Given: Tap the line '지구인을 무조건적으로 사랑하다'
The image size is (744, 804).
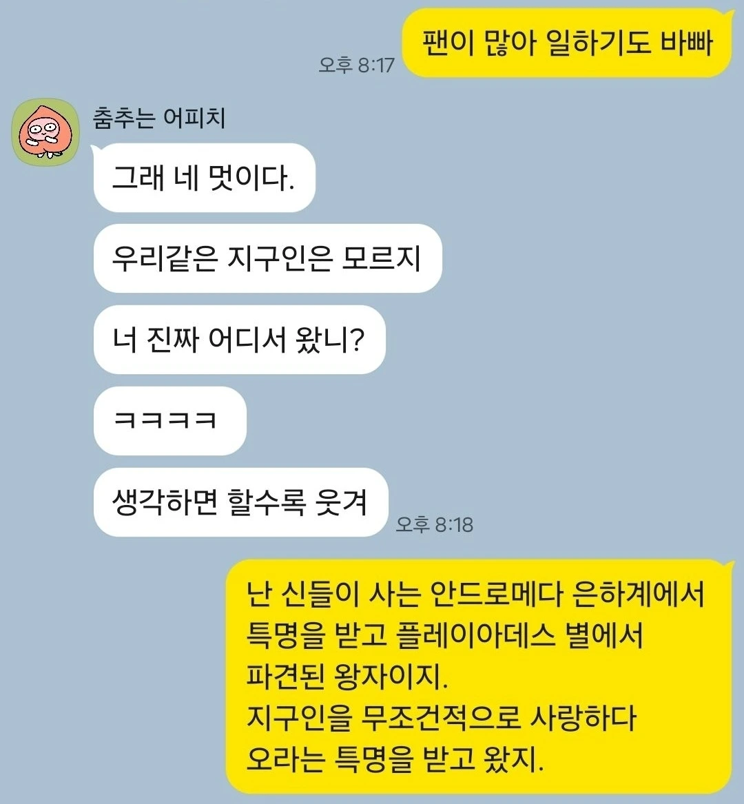Looking at the screenshot, I should coord(441,719).
